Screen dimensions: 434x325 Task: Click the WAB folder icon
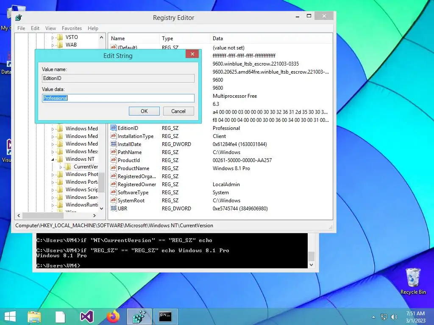click(60, 45)
